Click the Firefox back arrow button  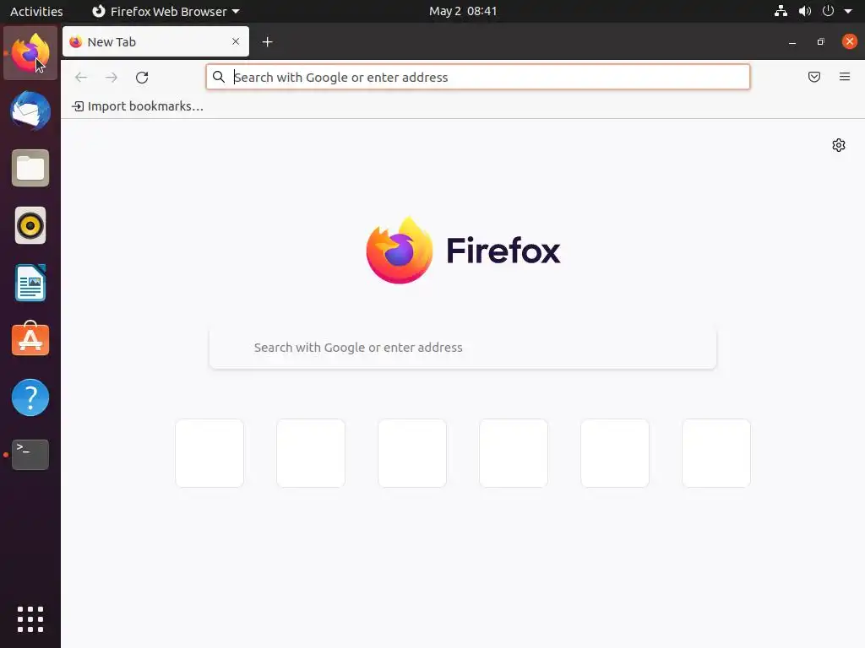[x=81, y=77]
